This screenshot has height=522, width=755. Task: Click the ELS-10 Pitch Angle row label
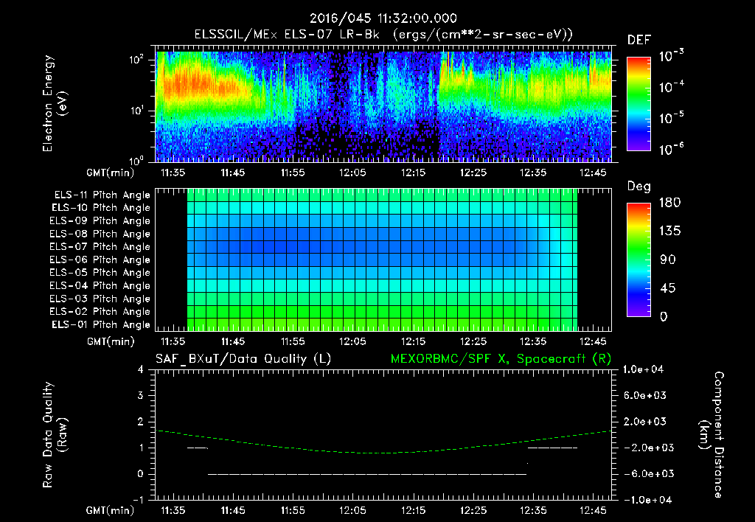101,208
